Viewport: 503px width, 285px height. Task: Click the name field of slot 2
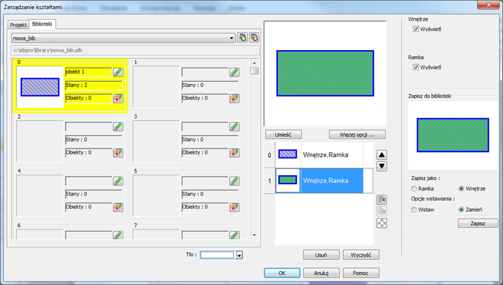89,126
